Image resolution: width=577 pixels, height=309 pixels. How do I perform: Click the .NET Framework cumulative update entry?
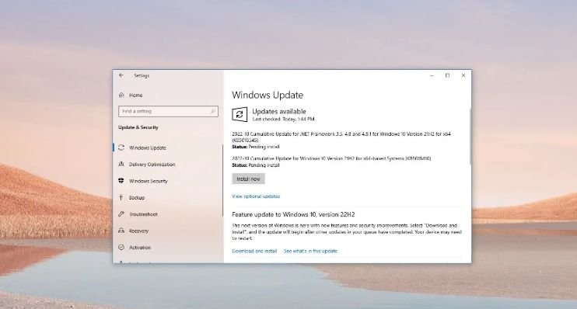[x=341, y=141]
